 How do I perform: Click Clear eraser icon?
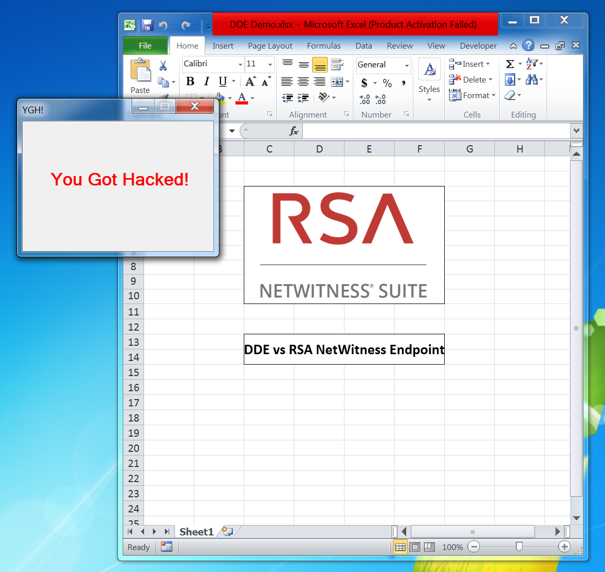[509, 95]
